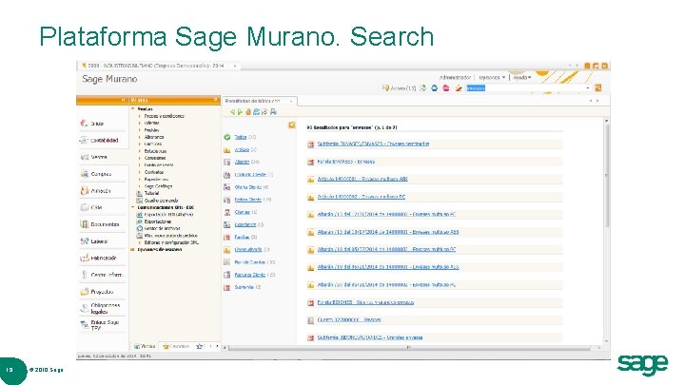
Task: Expand the Comisiones tree node
Action: pos(139,158)
